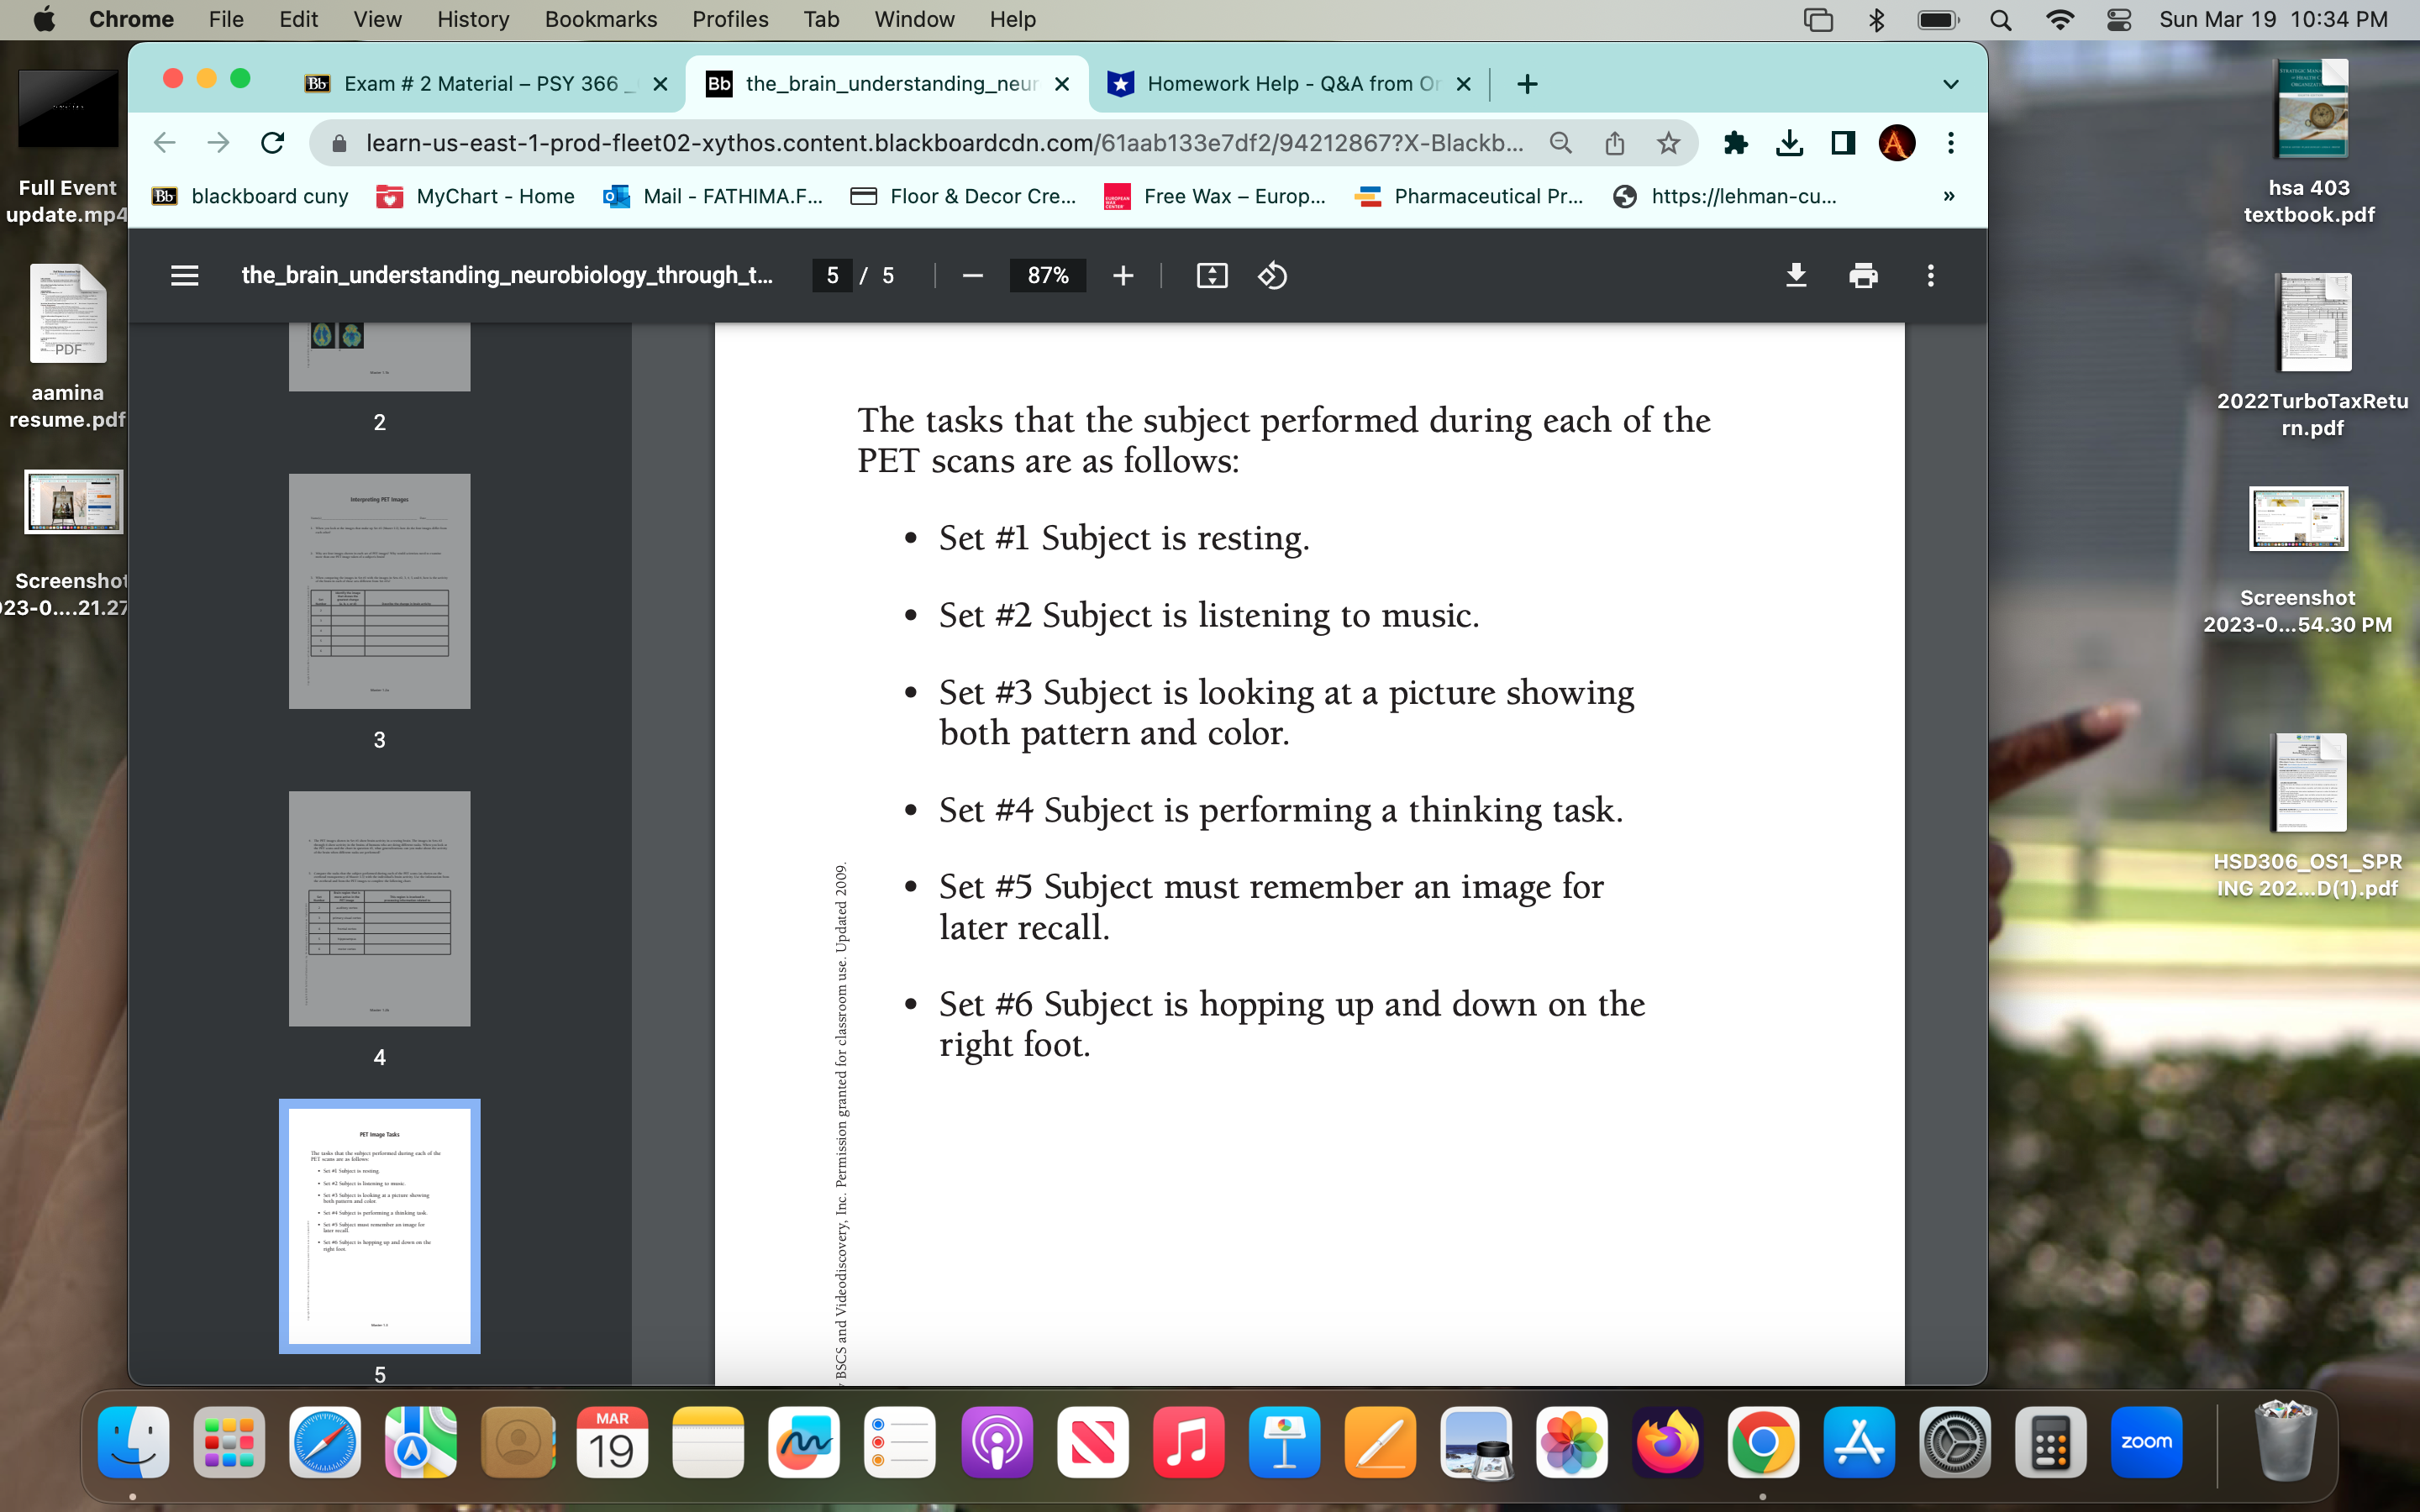This screenshot has width=2420, height=1512.
Task: Zoom in on the PDF with the plus icon
Action: tap(1123, 276)
